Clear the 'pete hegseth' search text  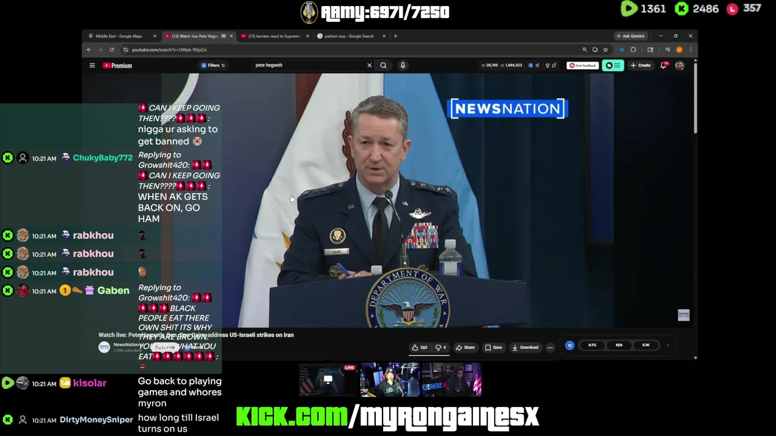pyautogui.click(x=369, y=65)
